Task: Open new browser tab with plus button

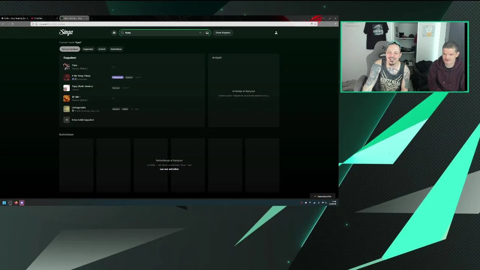Action: click(92, 18)
